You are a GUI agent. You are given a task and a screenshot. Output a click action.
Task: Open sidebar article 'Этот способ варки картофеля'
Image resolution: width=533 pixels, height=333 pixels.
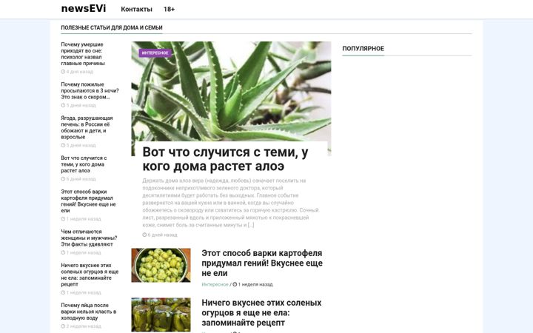tap(88, 201)
